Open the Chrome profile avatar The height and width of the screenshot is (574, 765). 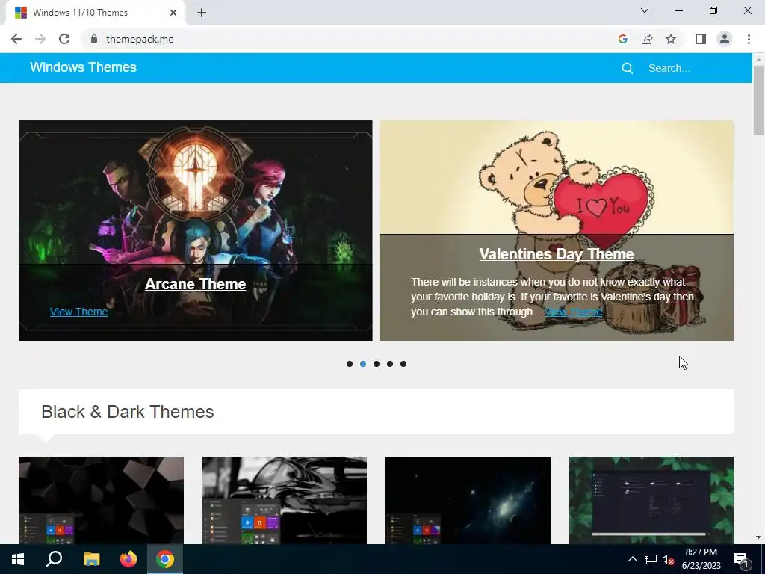click(x=725, y=39)
